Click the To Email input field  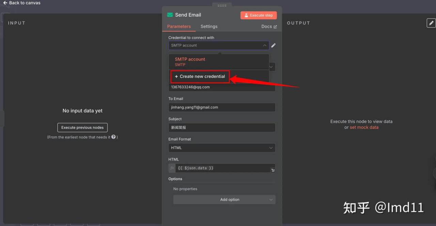tap(222, 107)
